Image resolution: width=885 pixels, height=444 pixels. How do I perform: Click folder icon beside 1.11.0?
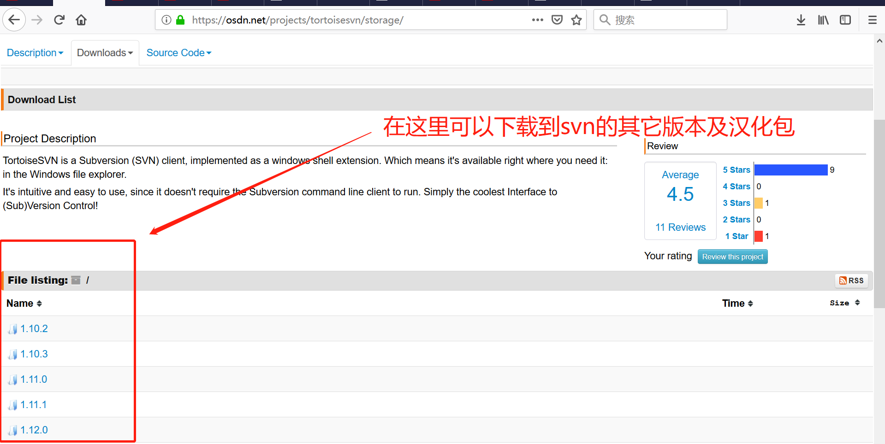click(13, 380)
